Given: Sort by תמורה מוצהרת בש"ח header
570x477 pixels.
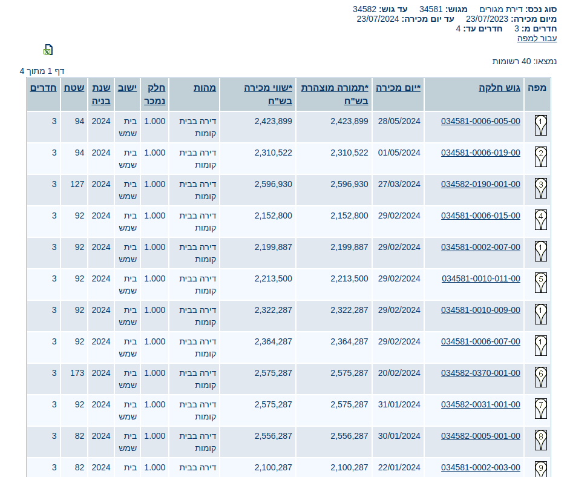Looking at the screenshot, I should point(335,94).
